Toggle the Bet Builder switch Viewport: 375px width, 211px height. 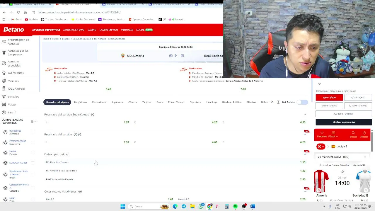302,102
